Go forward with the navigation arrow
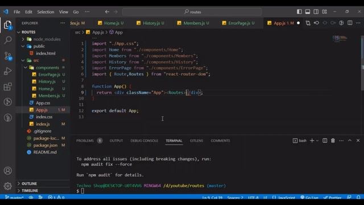 click(115, 12)
